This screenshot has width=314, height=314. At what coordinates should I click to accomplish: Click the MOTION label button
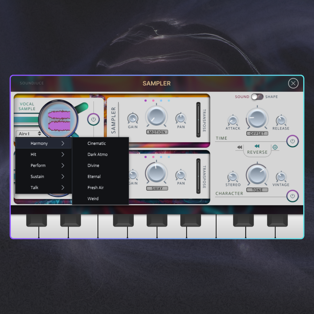click(x=157, y=132)
